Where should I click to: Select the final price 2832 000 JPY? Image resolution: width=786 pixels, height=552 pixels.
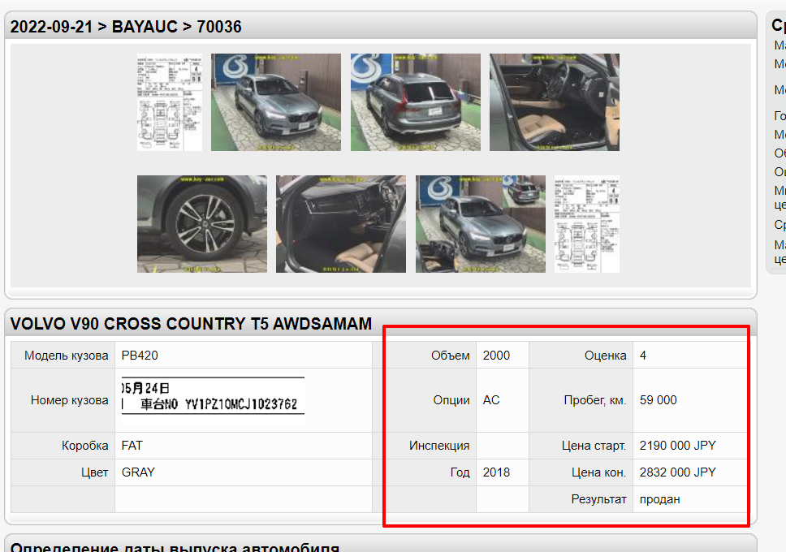[678, 472]
